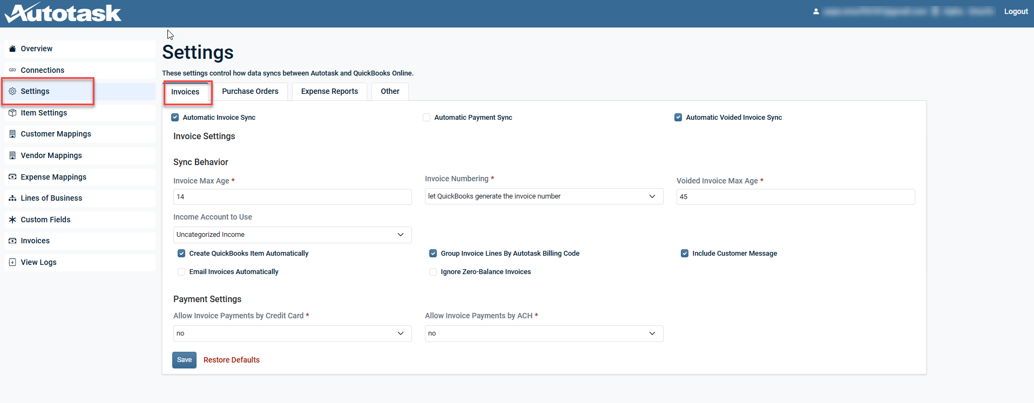Viewport: 1034px width, 403px height.
Task: Click the Item Settings box icon
Action: (12, 113)
